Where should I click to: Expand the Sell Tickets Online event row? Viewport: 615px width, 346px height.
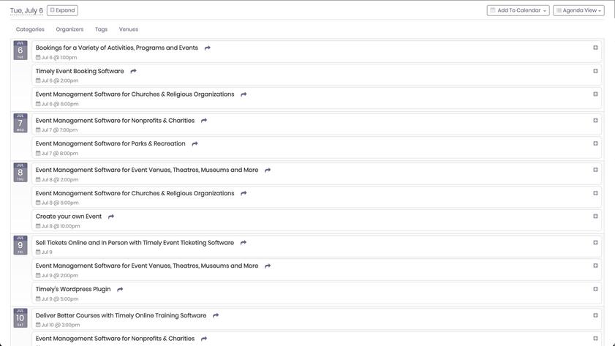[x=595, y=242]
